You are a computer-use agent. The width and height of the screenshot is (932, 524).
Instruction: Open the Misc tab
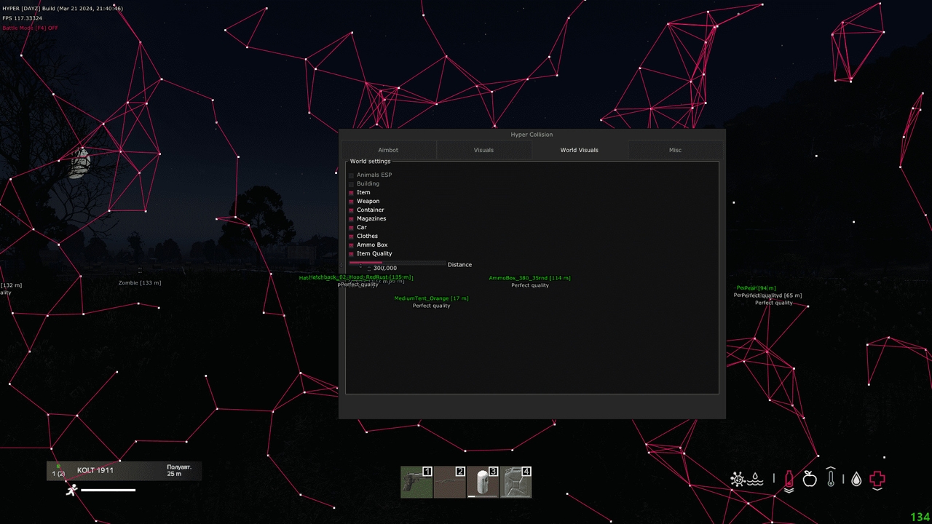click(675, 150)
